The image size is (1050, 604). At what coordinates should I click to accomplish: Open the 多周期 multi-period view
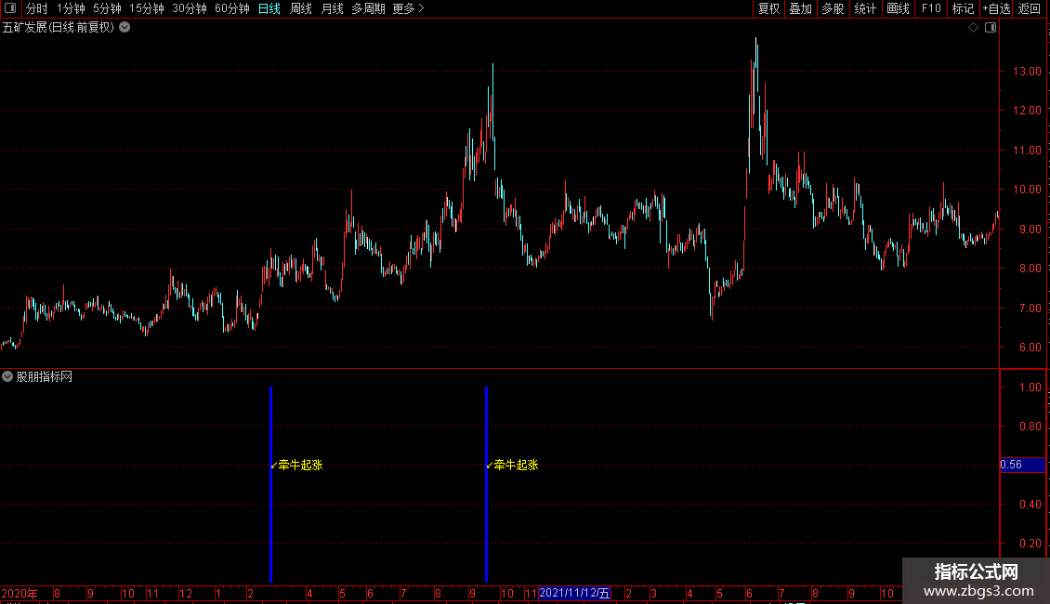[x=368, y=8]
